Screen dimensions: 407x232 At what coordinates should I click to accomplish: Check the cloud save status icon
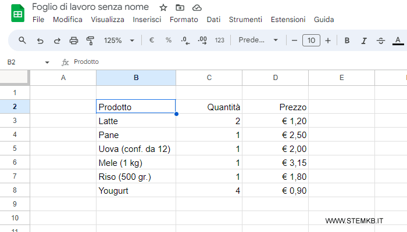(x=197, y=8)
